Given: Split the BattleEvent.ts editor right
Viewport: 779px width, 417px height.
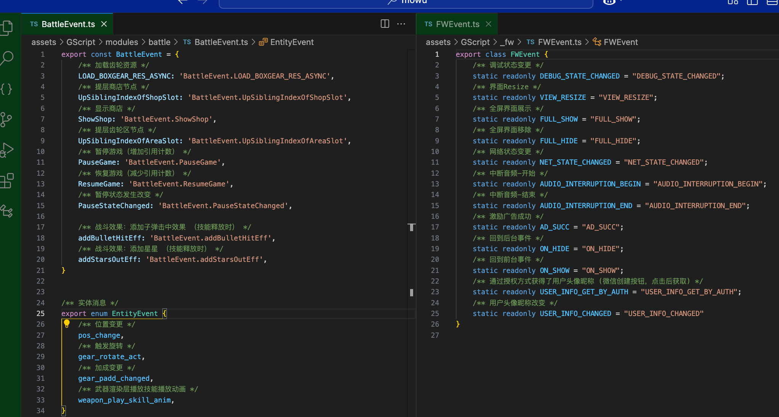Looking at the screenshot, I should (385, 24).
